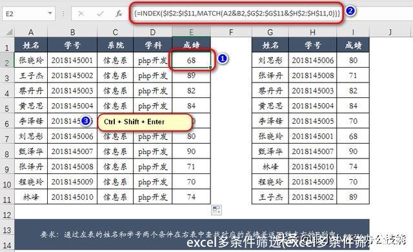Click the Name Box showing E2

28,14
